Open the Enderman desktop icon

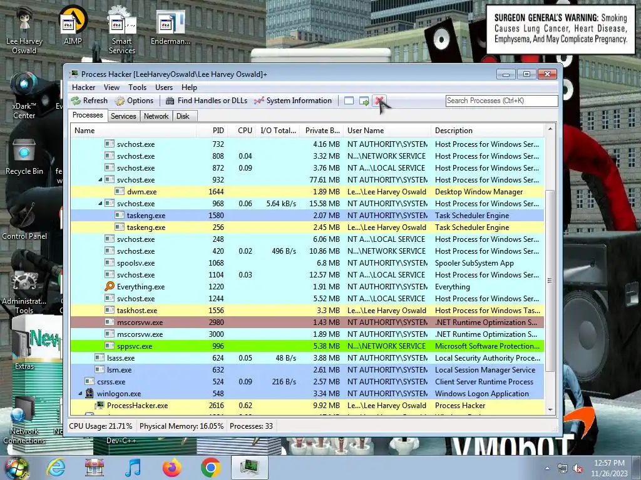[x=170, y=27]
